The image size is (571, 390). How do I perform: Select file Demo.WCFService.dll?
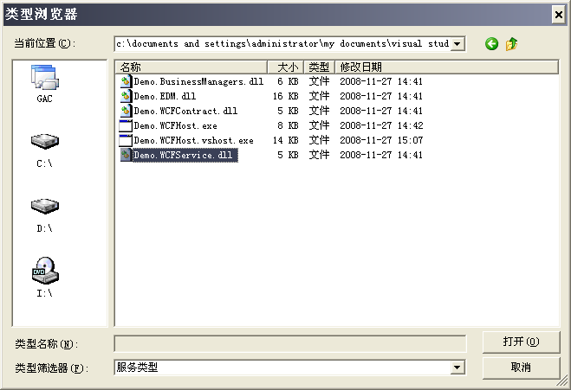pyautogui.click(x=185, y=155)
